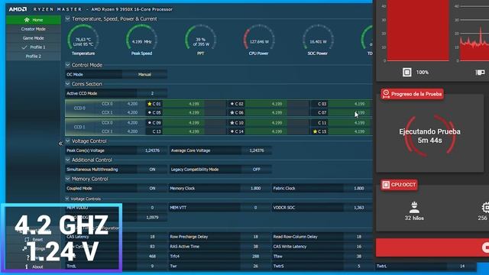The image size is (489, 275).
Task: Click the Fabric Clock 1,800 field
Action: 358,189
